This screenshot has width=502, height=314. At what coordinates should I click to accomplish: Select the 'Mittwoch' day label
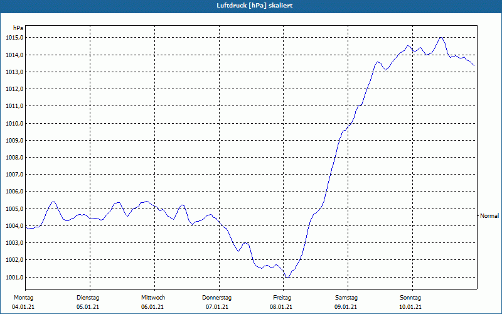point(153,298)
